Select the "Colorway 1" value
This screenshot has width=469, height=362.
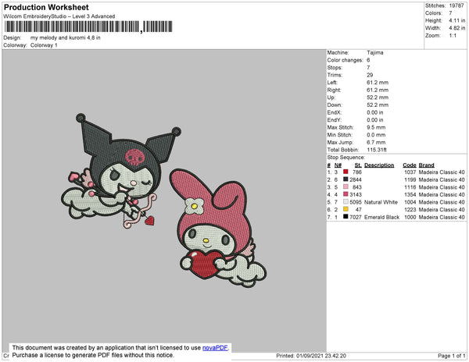click(x=44, y=45)
